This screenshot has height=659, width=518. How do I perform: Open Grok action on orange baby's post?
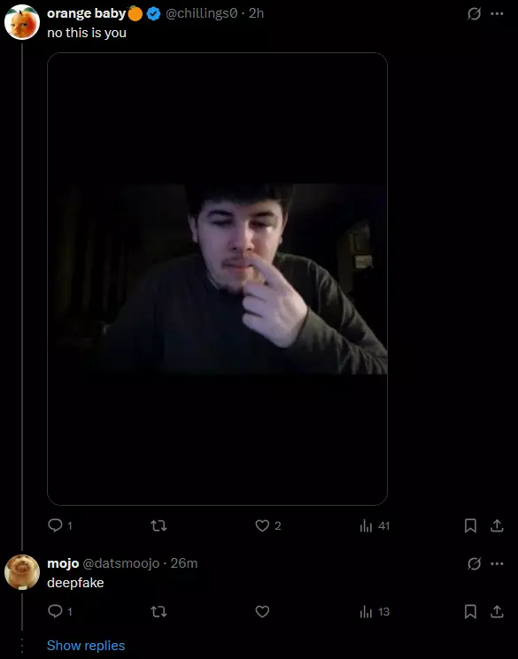(x=474, y=14)
